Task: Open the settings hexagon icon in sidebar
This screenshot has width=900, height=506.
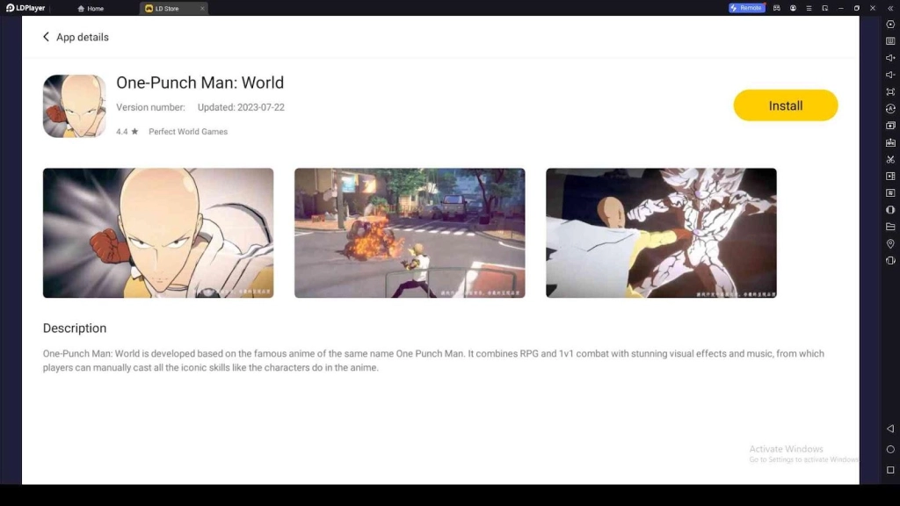Action: click(890, 24)
